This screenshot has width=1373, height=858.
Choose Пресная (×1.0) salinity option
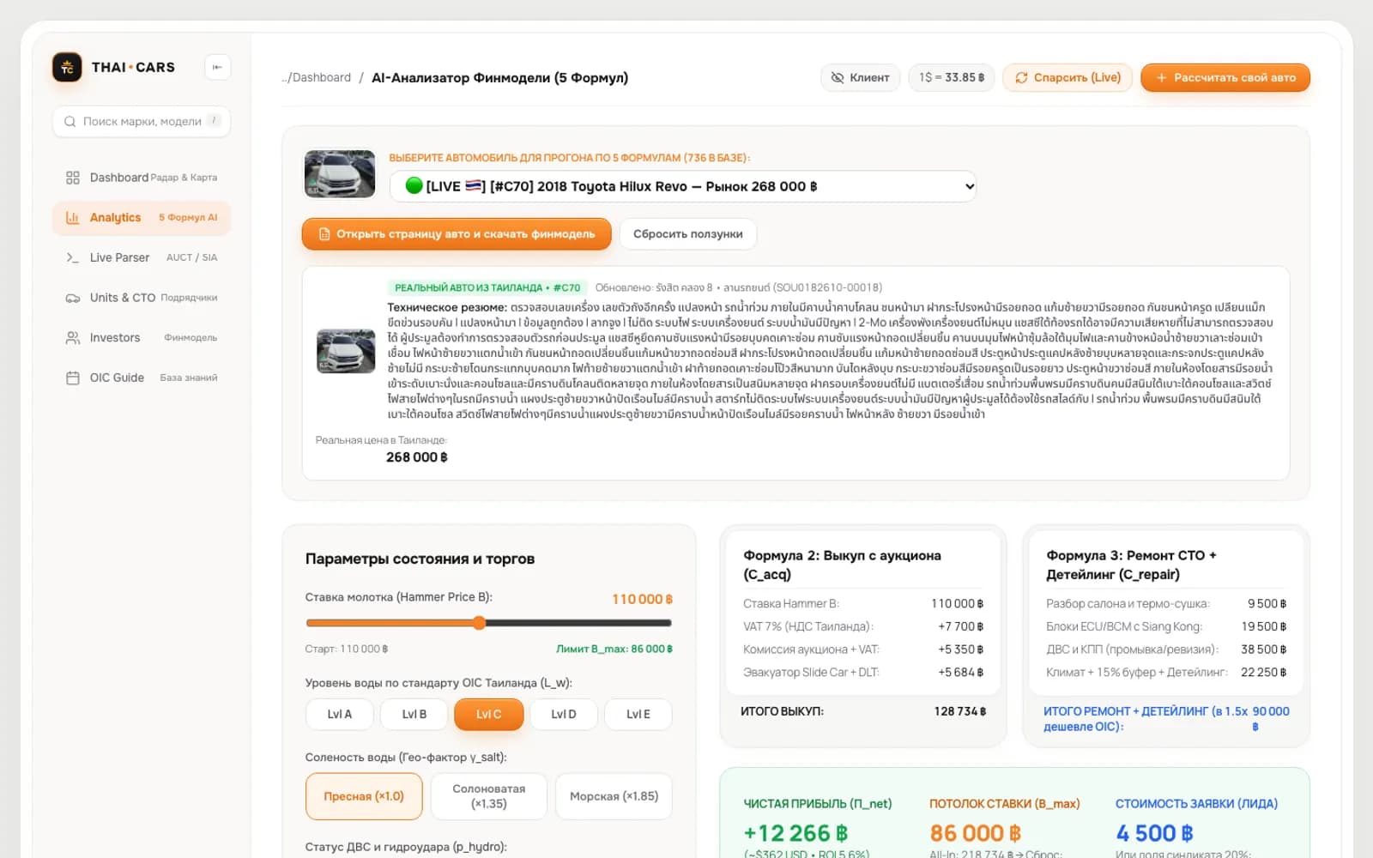[x=364, y=796]
